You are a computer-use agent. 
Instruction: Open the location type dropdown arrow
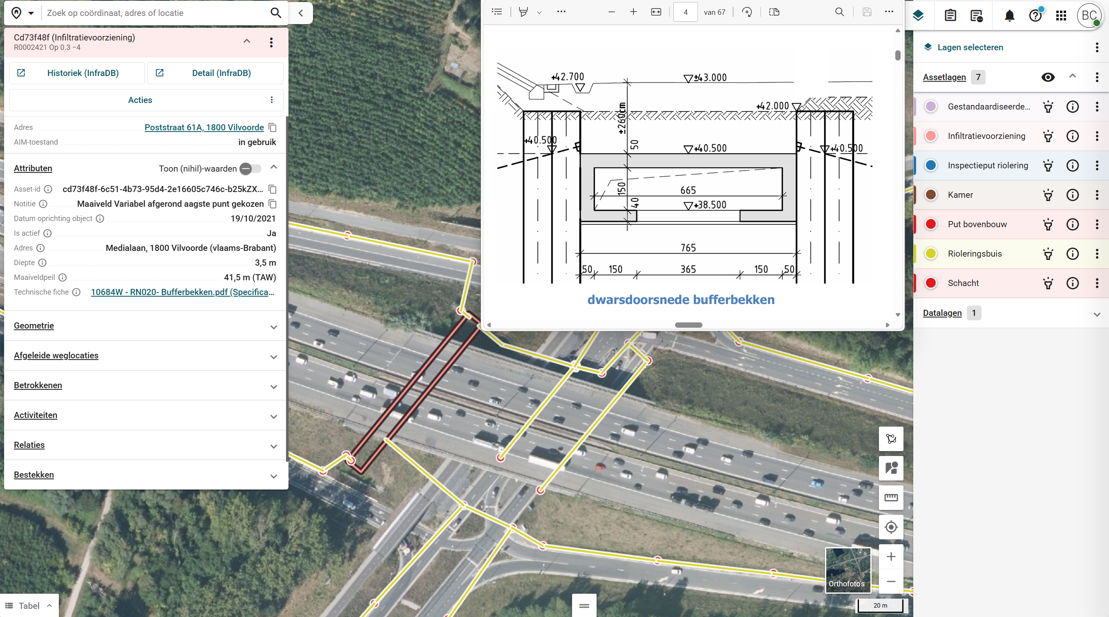click(31, 13)
